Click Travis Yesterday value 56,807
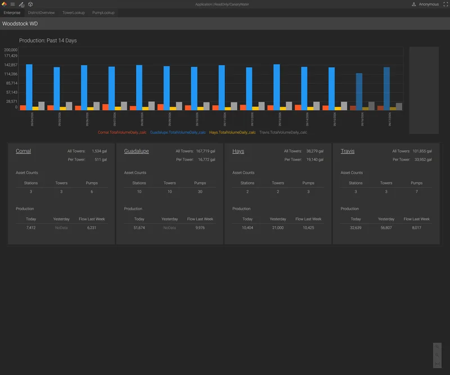This screenshot has width=450, height=375. [x=386, y=228]
